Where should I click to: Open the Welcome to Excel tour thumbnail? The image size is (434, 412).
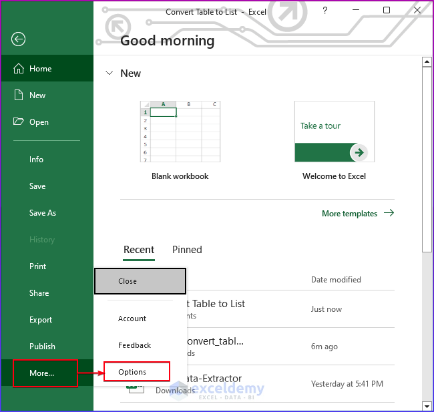coord(334,132)
